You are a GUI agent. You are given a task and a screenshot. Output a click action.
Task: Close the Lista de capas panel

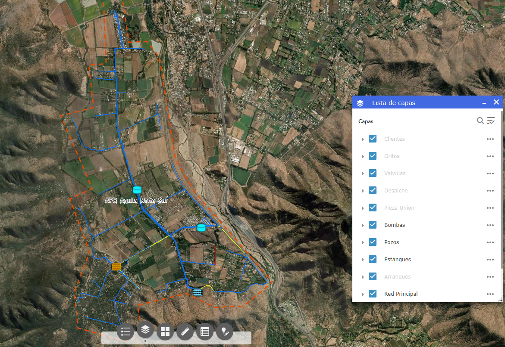tap(496, 102)
